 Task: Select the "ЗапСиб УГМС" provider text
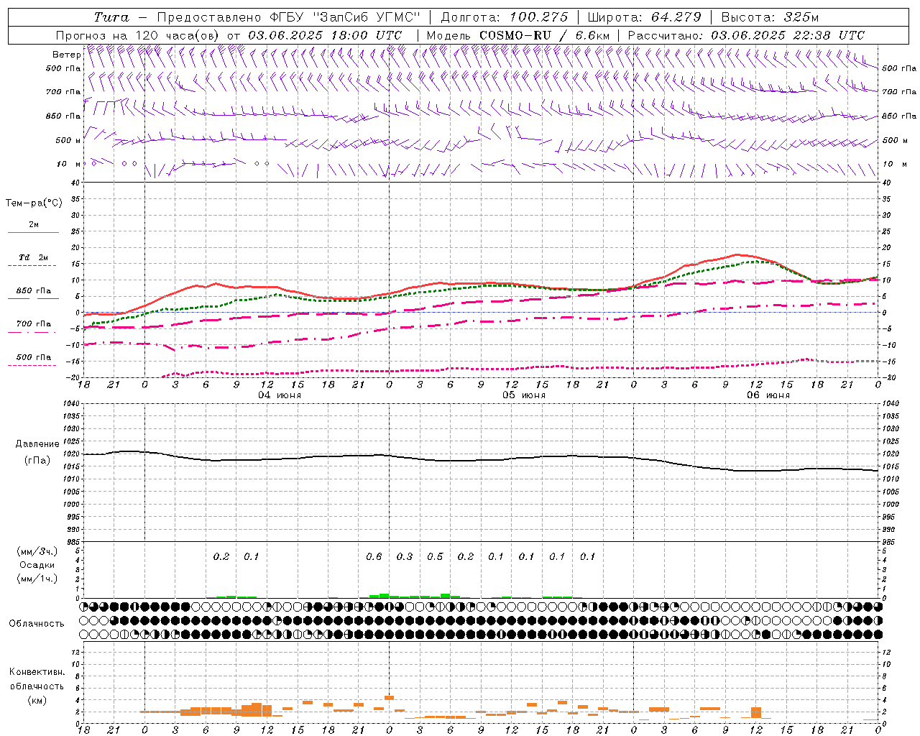(x=366, y=17)
